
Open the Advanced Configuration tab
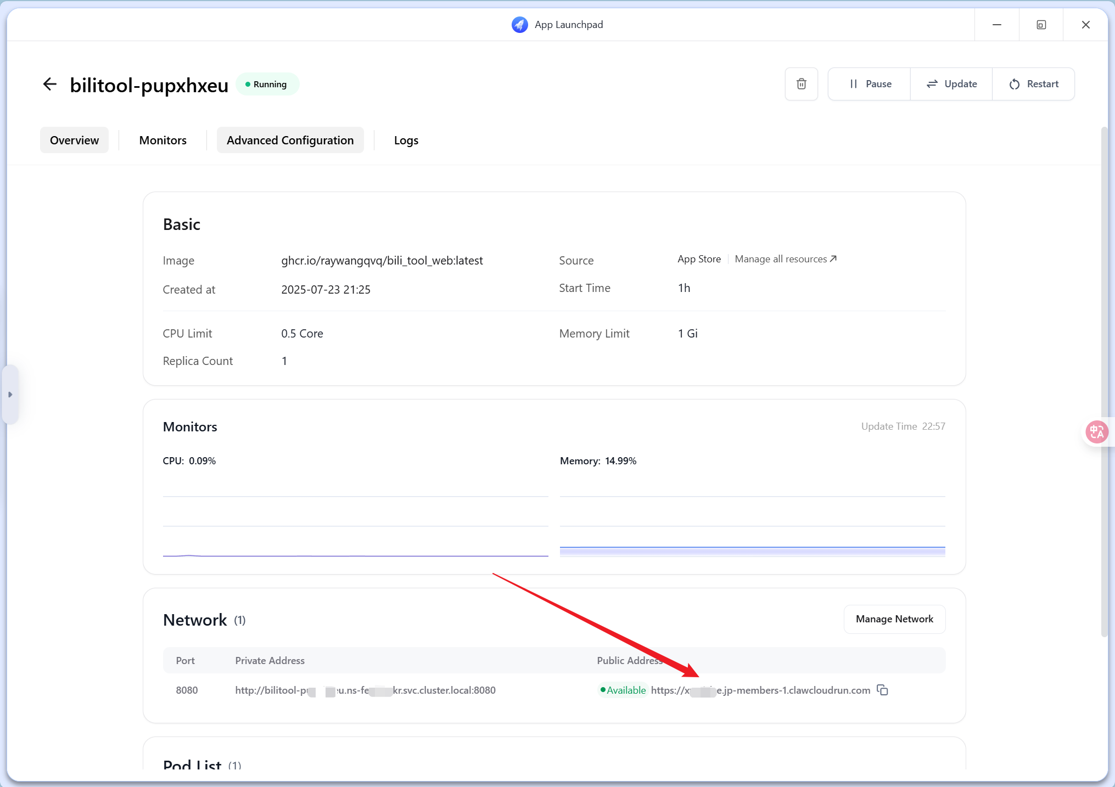(x=290, y=140)
